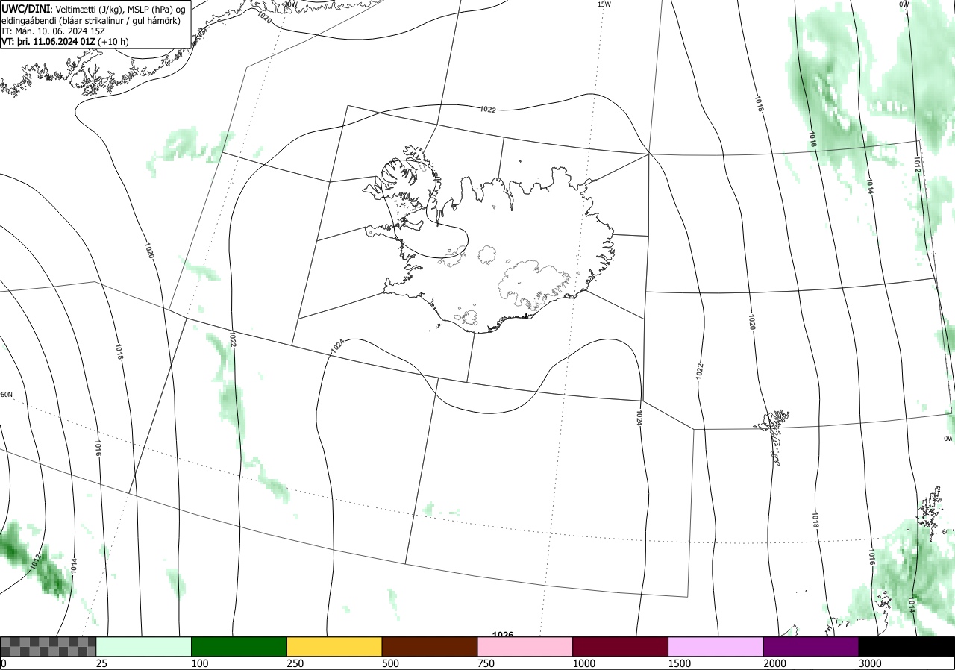Select the black 3000+ legend swatch
Image resolution: width=955 pixels, height=670 pixels.
coord(907,646)
